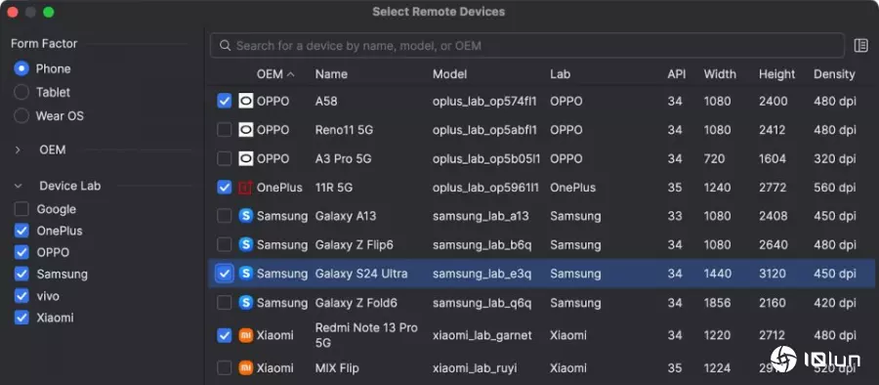Screen dimensions: 879x385
Task: Uncheck the OnePlus device lab filter
Action: tap(21, 231)
